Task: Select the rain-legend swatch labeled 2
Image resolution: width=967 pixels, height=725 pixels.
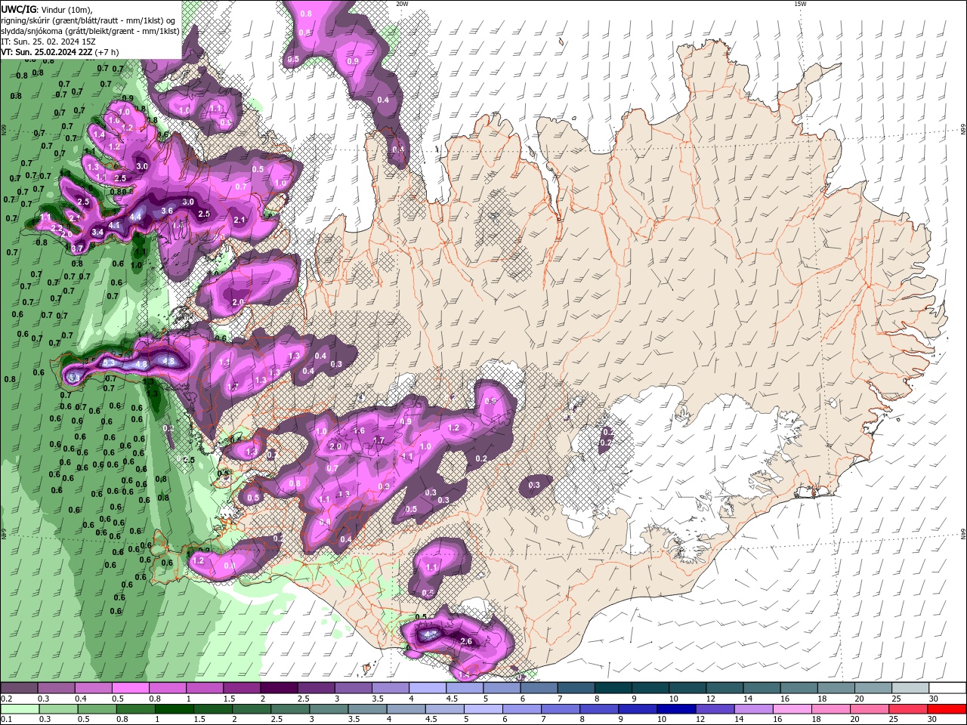Action: coord(251,709)
